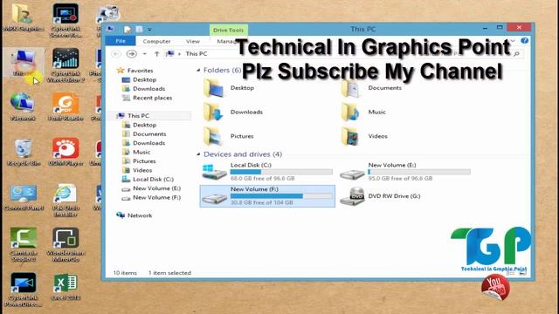Open the Downloads folder in Folders section
Image resolution: width=559 pixels, height=314 pixels.
[x=233, y=112]
